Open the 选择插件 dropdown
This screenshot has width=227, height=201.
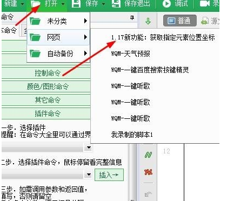pos(88,148)
